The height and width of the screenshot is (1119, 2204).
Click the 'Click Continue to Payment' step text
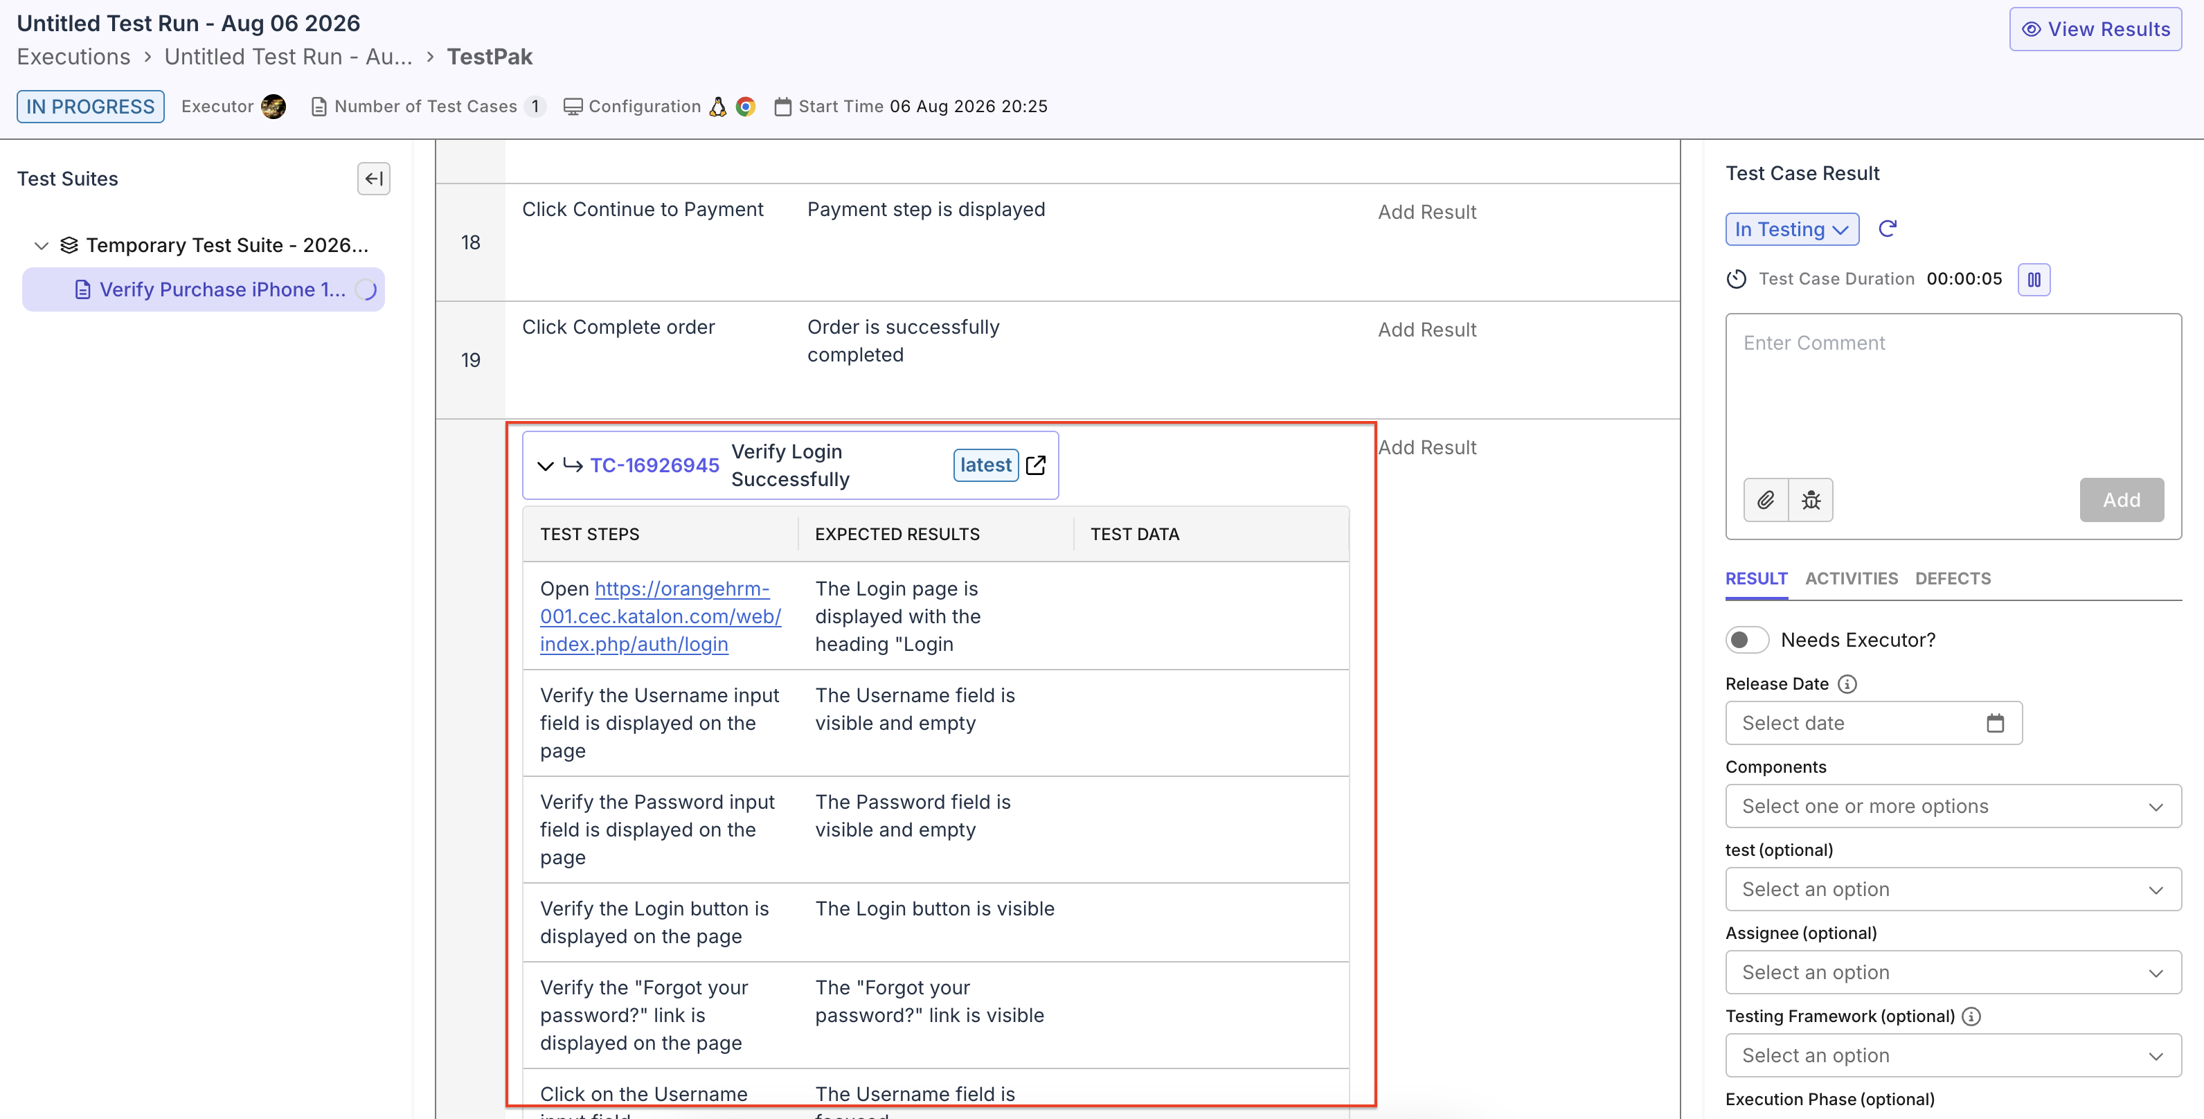click(643, 210)
